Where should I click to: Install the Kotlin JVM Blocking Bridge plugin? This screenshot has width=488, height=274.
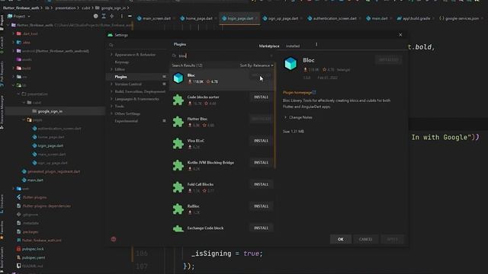click(261, 162)
